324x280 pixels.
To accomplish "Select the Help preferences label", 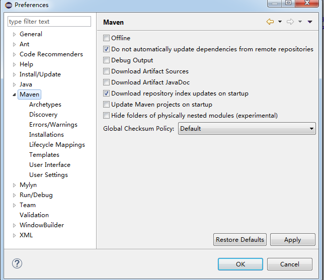I will click(26, 64).
